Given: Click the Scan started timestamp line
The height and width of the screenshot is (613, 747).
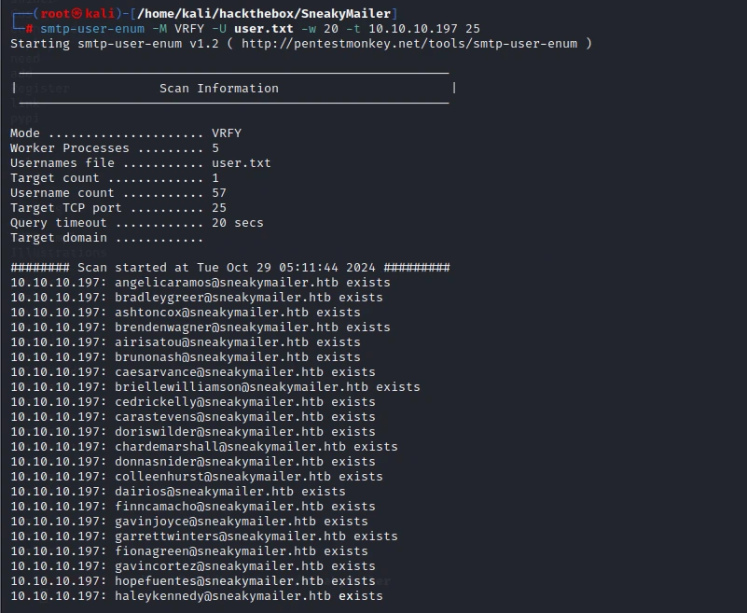Looking at the screenshot, I should (230, 268).
